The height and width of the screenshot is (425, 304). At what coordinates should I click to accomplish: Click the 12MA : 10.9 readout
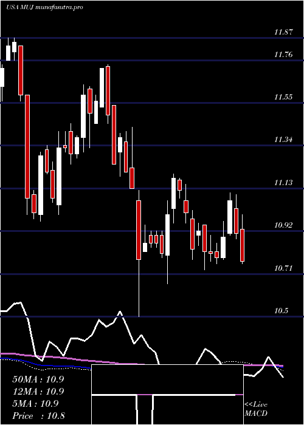38,392
